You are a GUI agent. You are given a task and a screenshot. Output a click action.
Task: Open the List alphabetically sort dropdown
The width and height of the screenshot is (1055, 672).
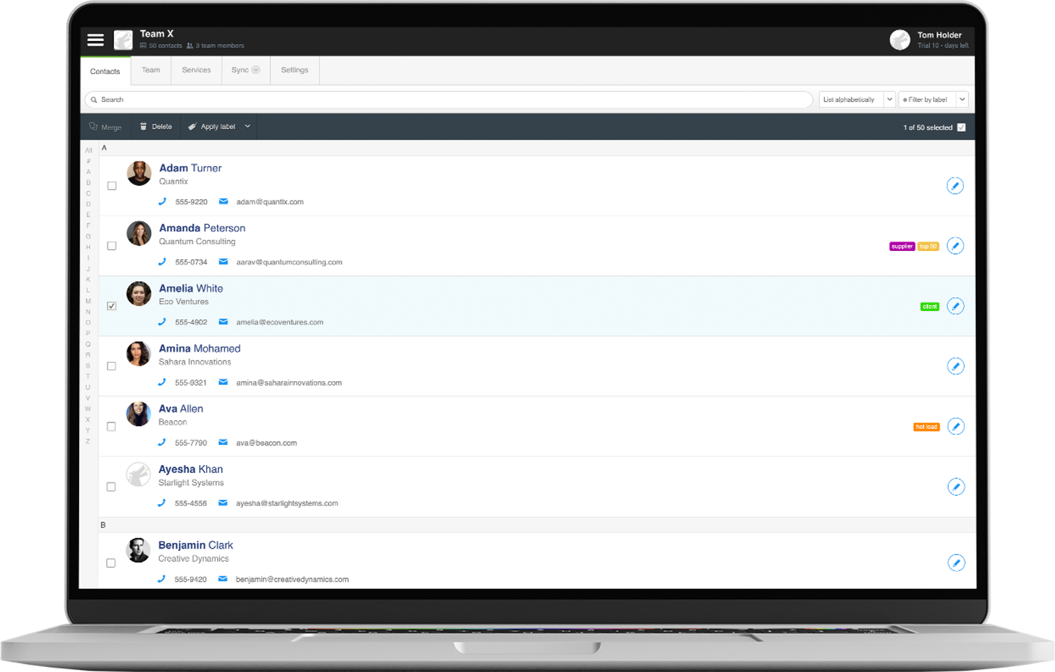pyautogui.click(x=857, y=99)
